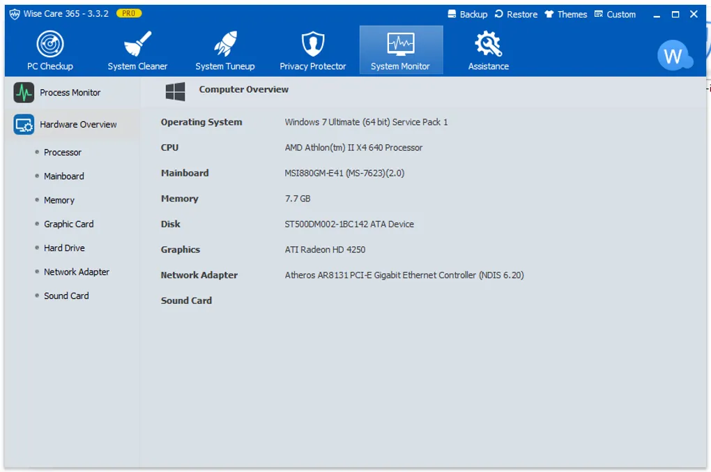
Task: Open System Cleaner broom icon
Action: coord(137,45)
